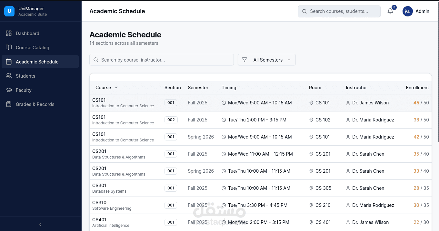
Task: Collapse the sidebar using the chevron
Action: click(x=40, y=225)
